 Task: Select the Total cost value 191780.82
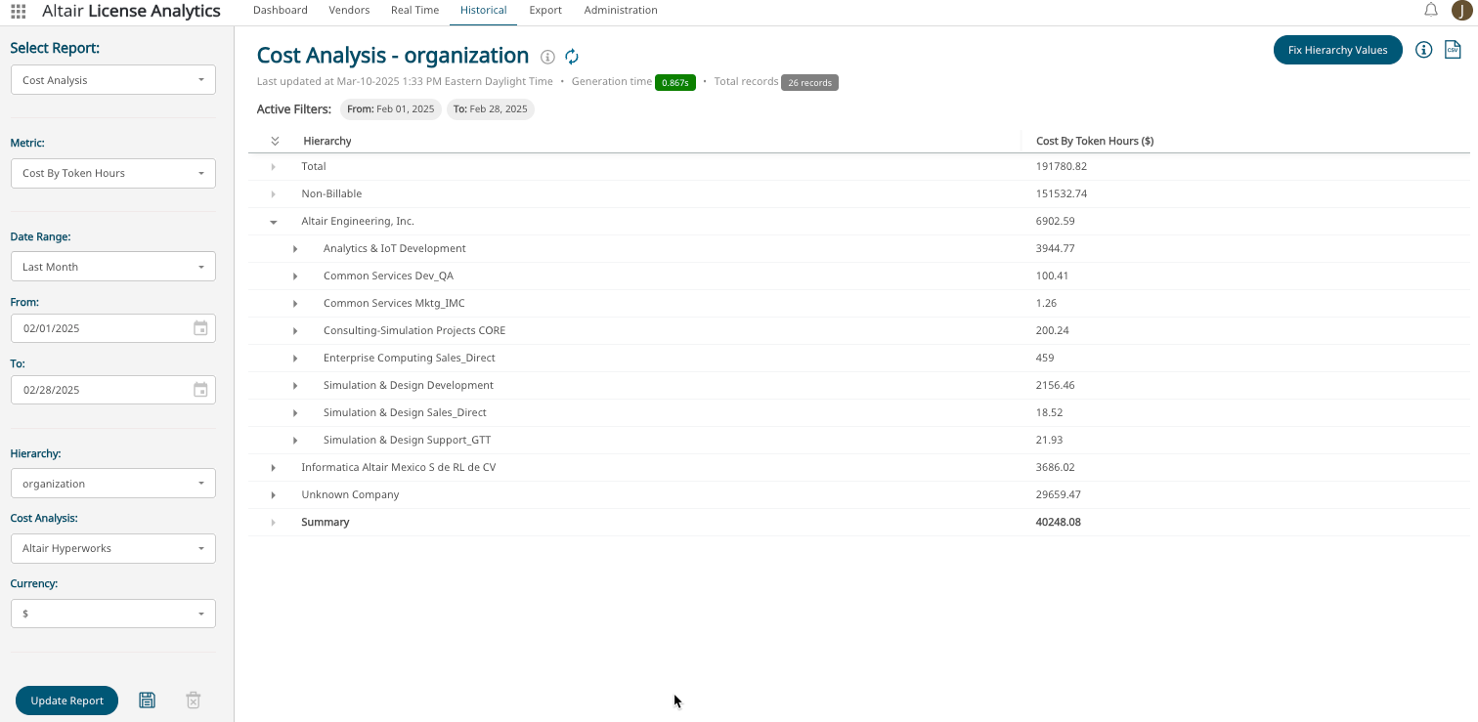click(1062, 167)
